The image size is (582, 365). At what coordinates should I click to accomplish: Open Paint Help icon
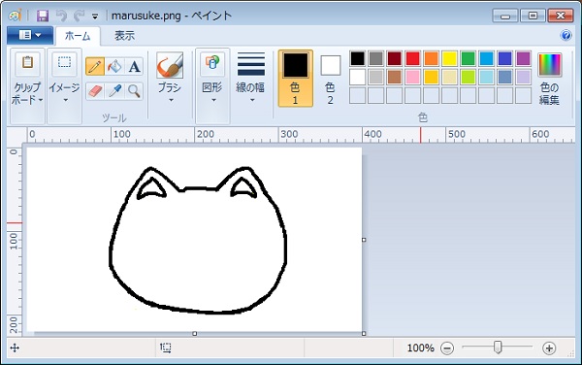click(566, 36)
